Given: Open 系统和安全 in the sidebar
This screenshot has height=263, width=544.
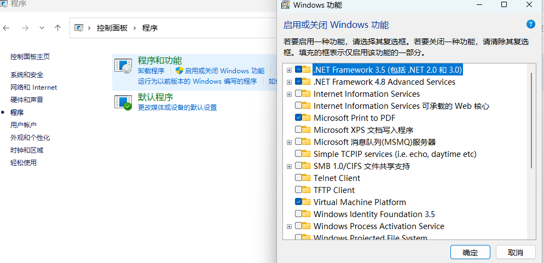Looking at the screenshot, I should tap(27, 75).
